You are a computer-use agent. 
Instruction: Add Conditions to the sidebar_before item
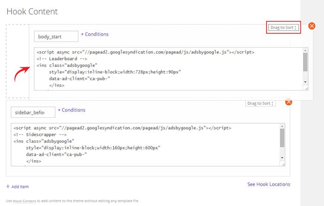(x=71, y=110)
